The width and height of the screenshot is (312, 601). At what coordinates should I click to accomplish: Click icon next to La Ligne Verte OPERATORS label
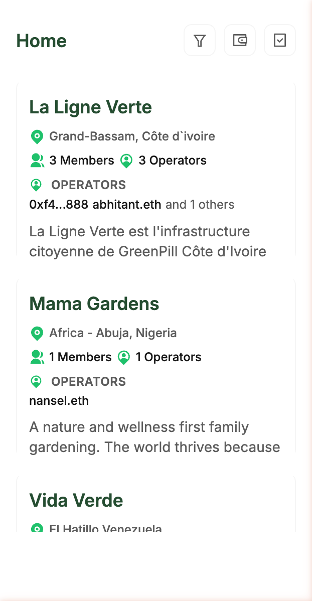(x=36, y=185)
